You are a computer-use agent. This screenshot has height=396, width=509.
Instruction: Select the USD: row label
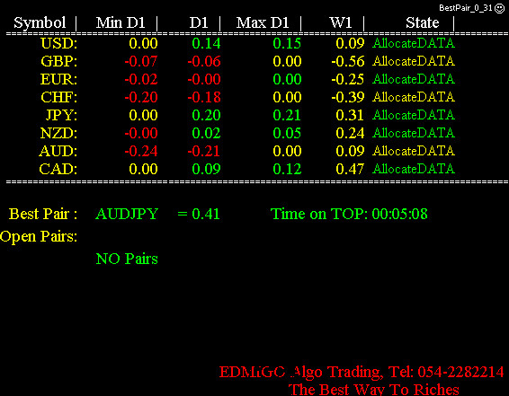coord(59,43)
